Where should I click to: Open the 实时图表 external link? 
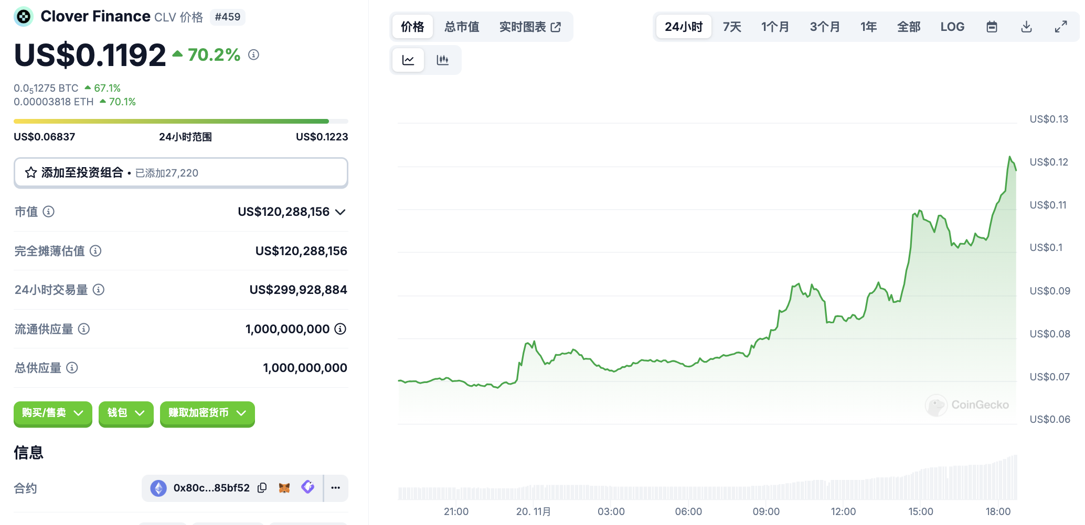click(530, 27)
